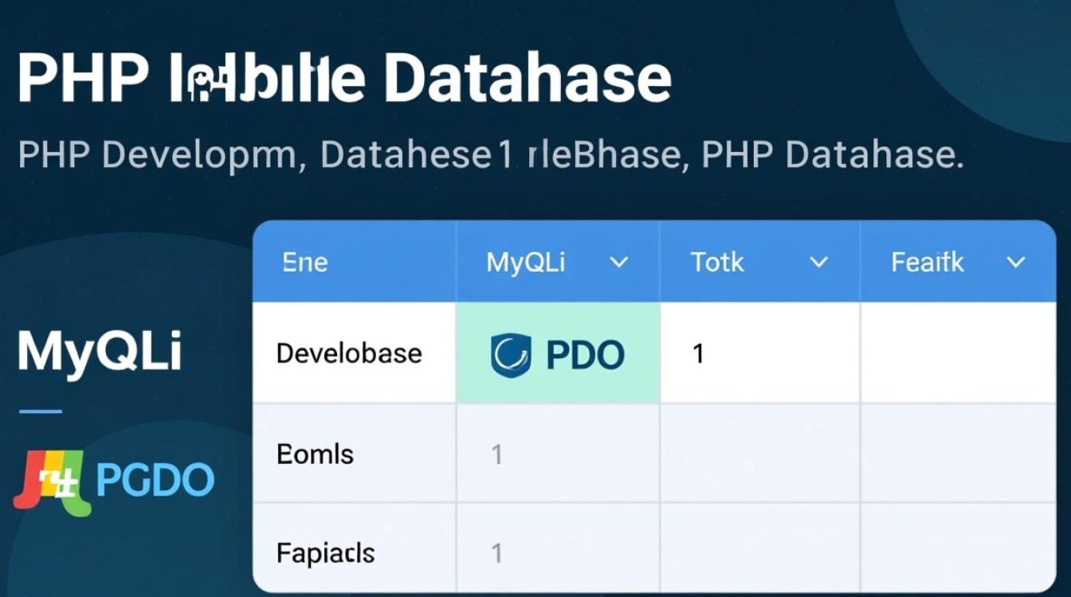This screenshot has width=1071, height=597.
Task: Click the large MyQLi heading on the left
Action: coord(100,351)
